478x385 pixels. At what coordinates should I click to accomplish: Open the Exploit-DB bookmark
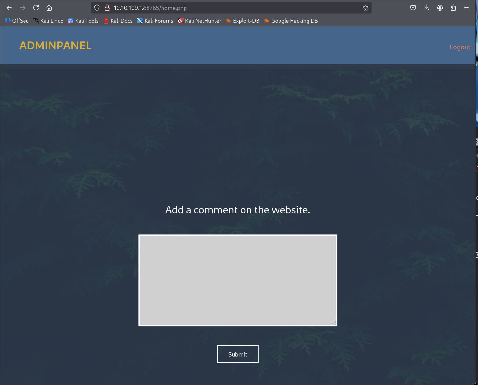pos(243,21)
